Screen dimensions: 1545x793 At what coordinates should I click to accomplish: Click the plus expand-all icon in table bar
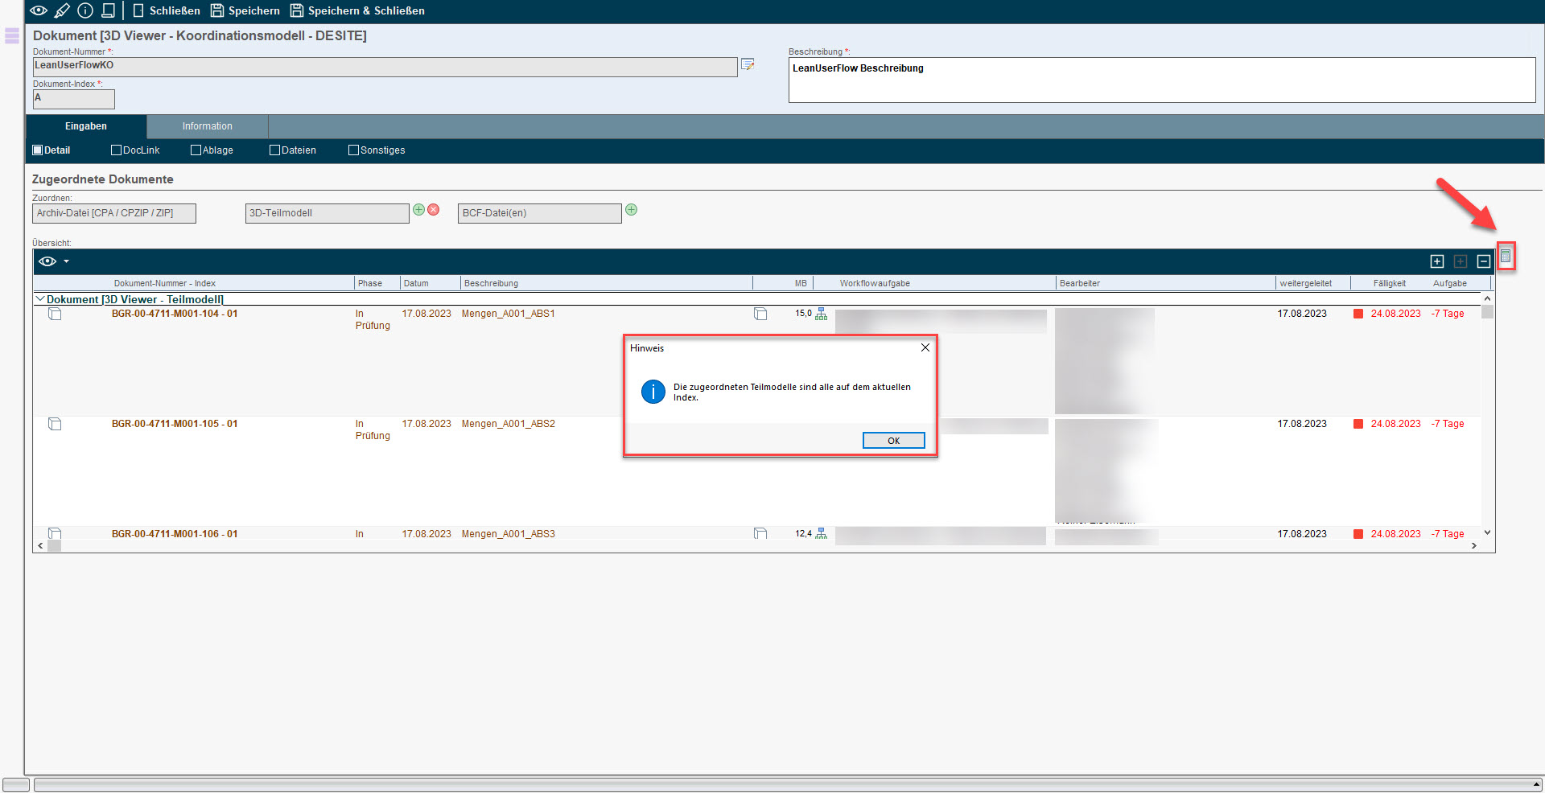(1437, 261)
